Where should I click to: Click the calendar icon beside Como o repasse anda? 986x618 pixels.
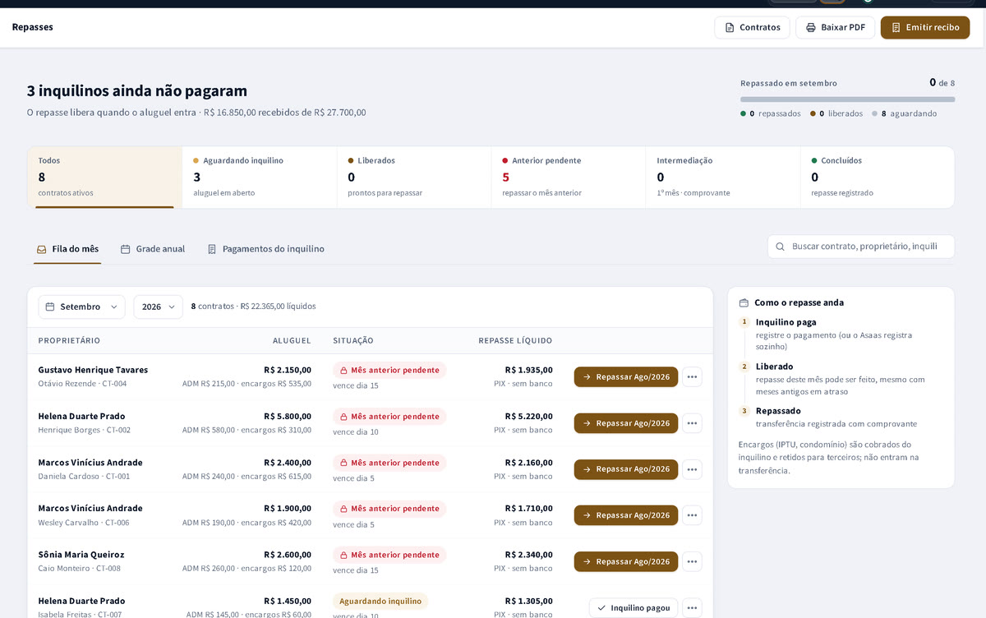744,302
